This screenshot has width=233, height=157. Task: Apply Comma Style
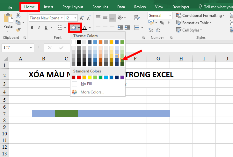pyautogui.click(x=169, y=23)
